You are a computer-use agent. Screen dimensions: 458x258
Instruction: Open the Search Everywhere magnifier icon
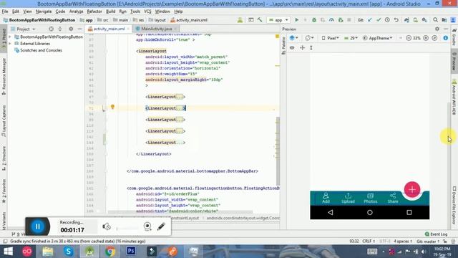pyautogui.click(x=435, y=20)
